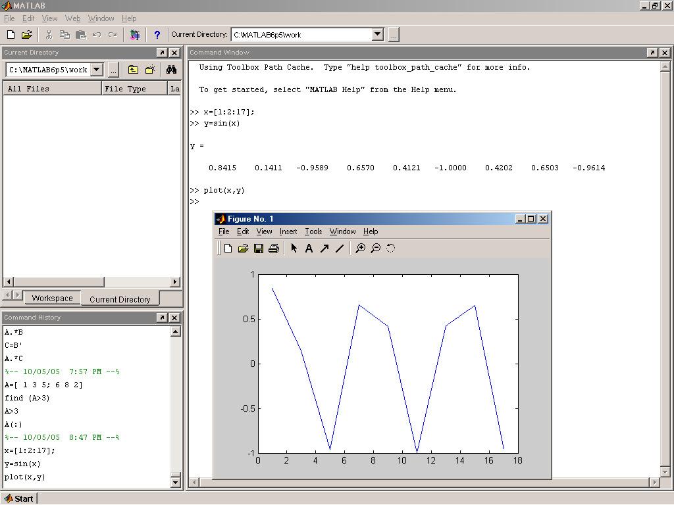Screen dimensions: 674x505
Task: Click the path field C:\MATLAB6p5\work in toolbar
Action: click(x=301, y=35)
